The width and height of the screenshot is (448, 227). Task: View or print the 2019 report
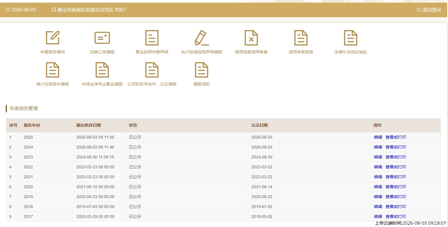[x=396, y=197]
